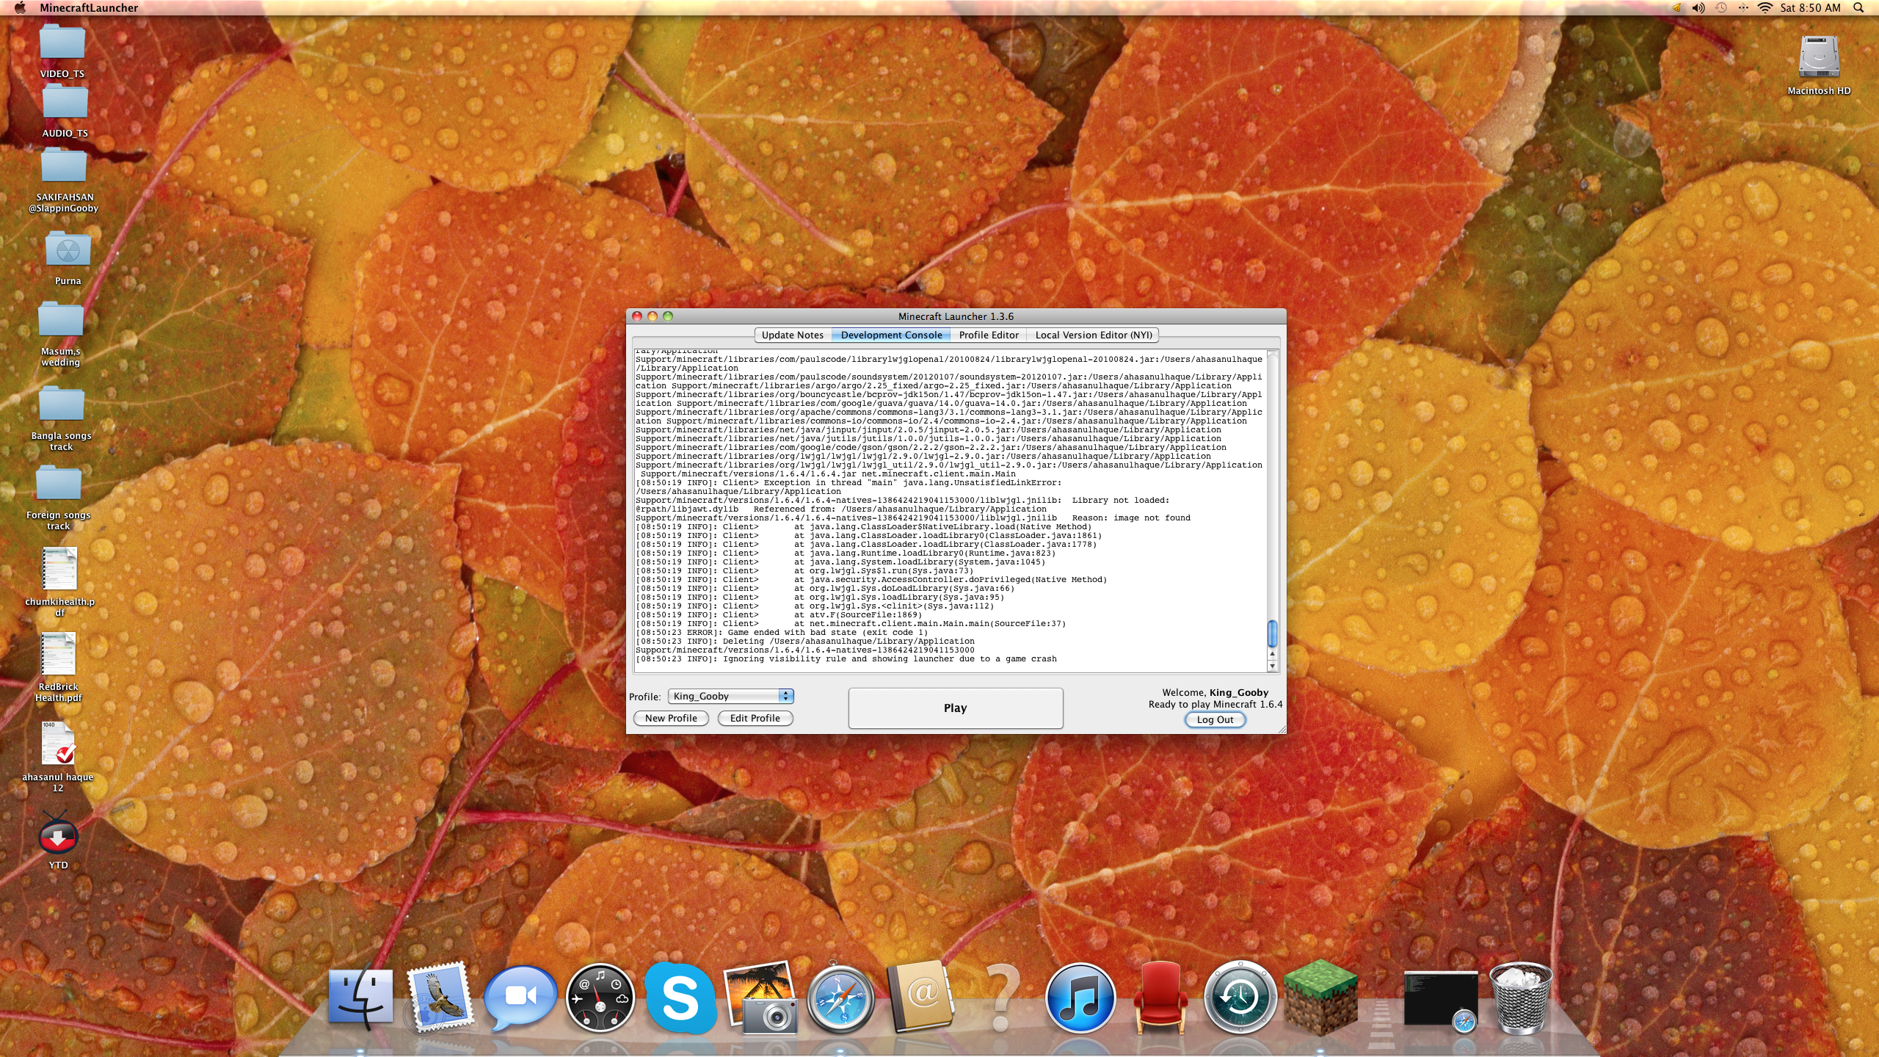Click the Edit Profile button
The image size is (1879, 1057).
tap(755, 718)
